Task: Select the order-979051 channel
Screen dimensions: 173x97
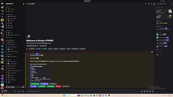Action: pyautogui.click(x=15, y=87)
